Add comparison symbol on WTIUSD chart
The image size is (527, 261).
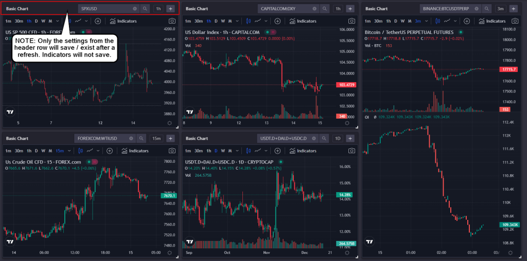[110, 151]
